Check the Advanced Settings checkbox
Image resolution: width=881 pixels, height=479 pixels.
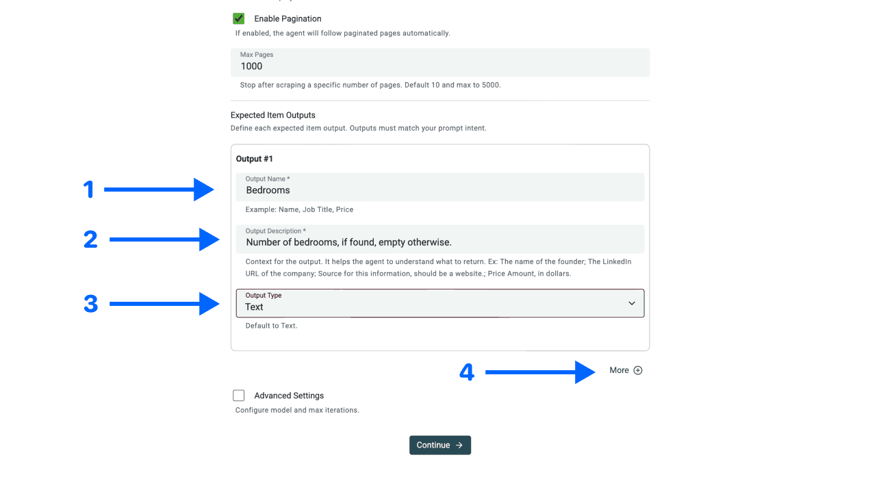pyautogui.click(x=238, y=395)
